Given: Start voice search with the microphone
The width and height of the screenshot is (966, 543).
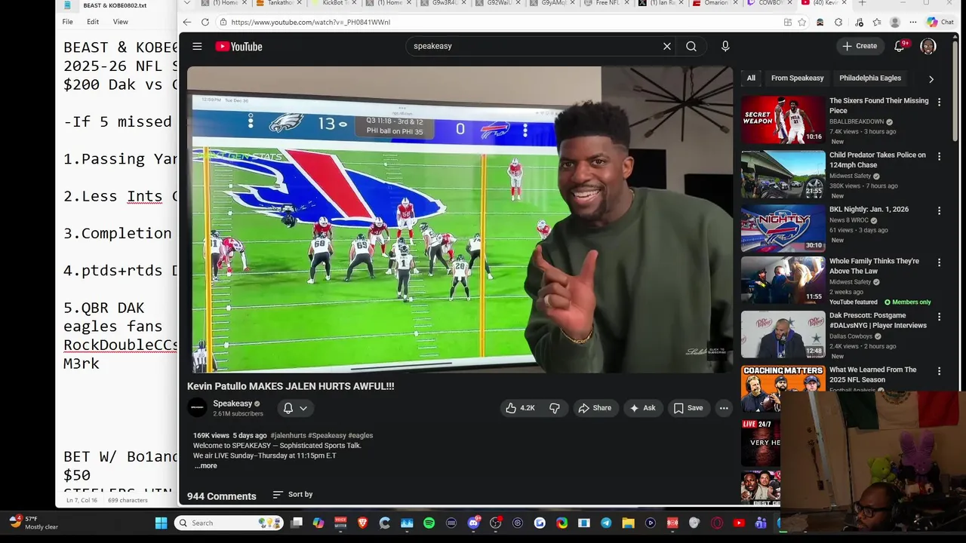Looking at the screenshot, I should pyautogui.click(x=725, y=46).
